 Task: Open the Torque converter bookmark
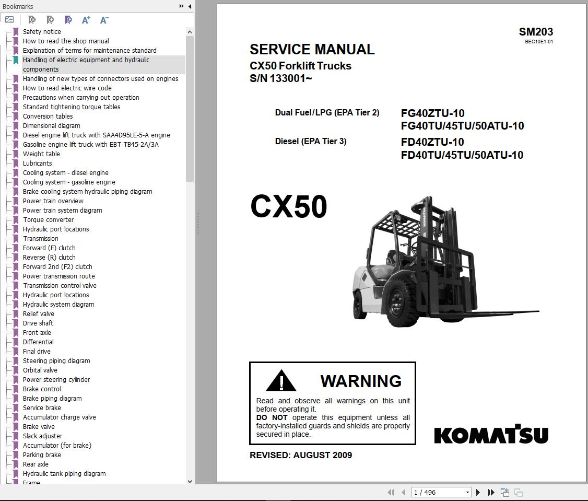(x=48, y=219)
